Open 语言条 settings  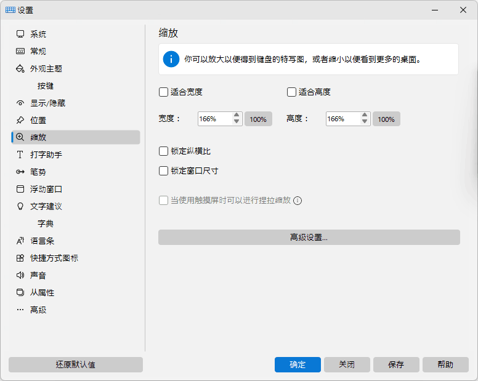click(76, 241)
